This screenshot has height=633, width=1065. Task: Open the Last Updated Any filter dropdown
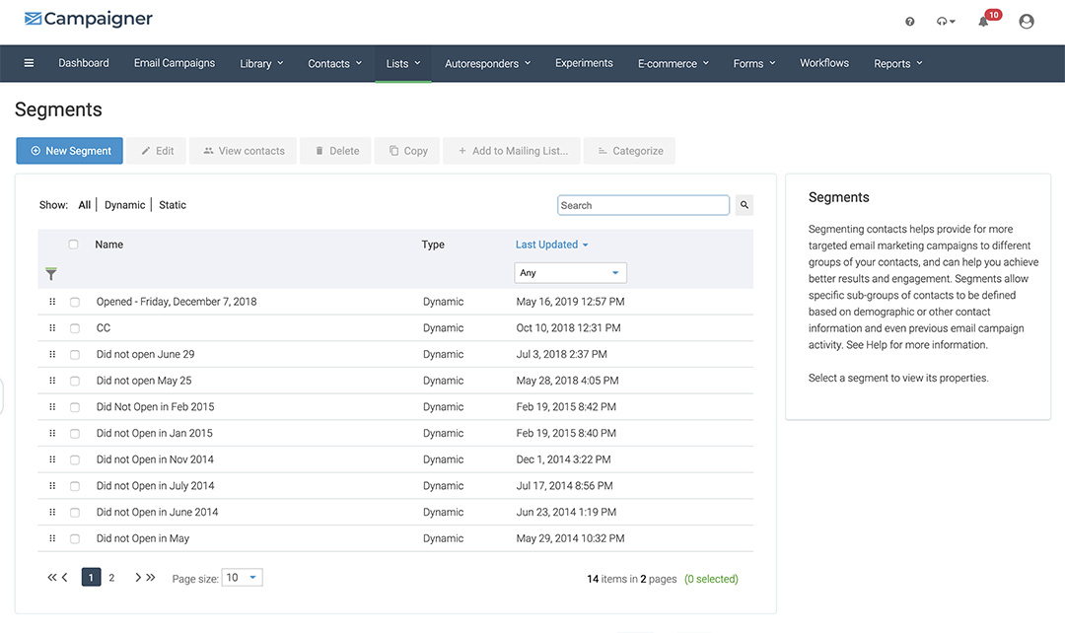571,273
